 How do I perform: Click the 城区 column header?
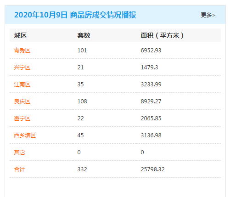20,35
